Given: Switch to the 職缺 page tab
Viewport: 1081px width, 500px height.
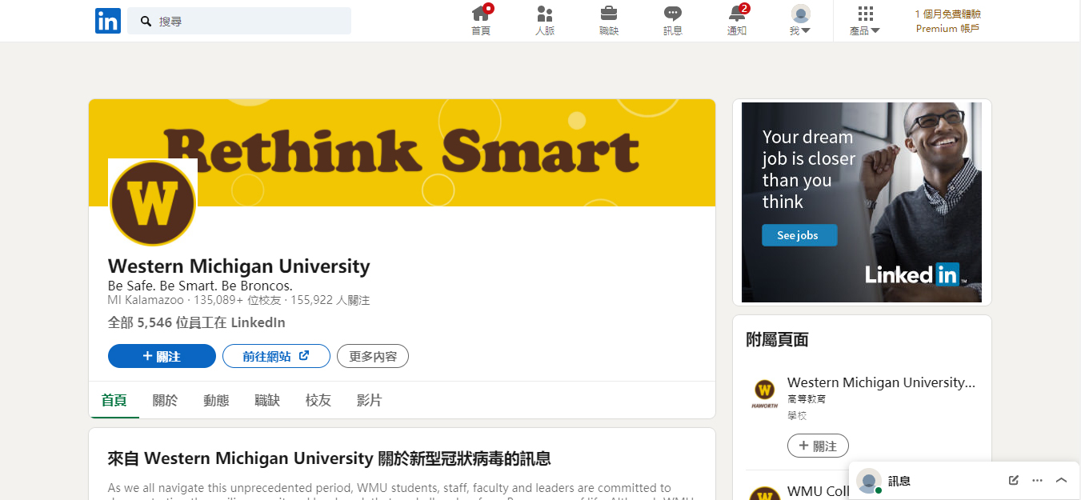Looking at the screenshot, I should click(x=267, y=400).
